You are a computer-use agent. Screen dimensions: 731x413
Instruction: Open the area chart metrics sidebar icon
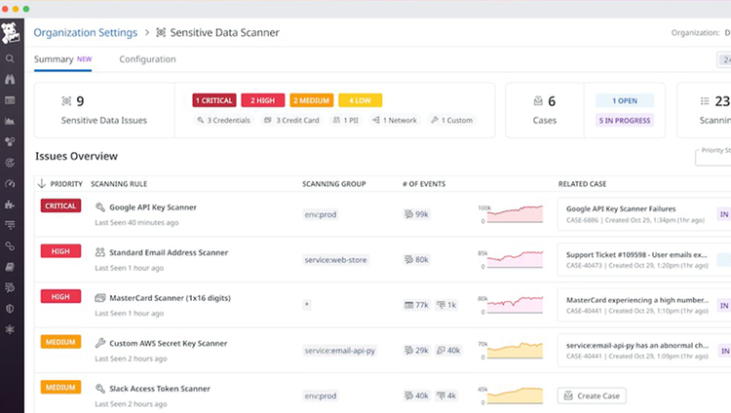[x=10, y=121]
